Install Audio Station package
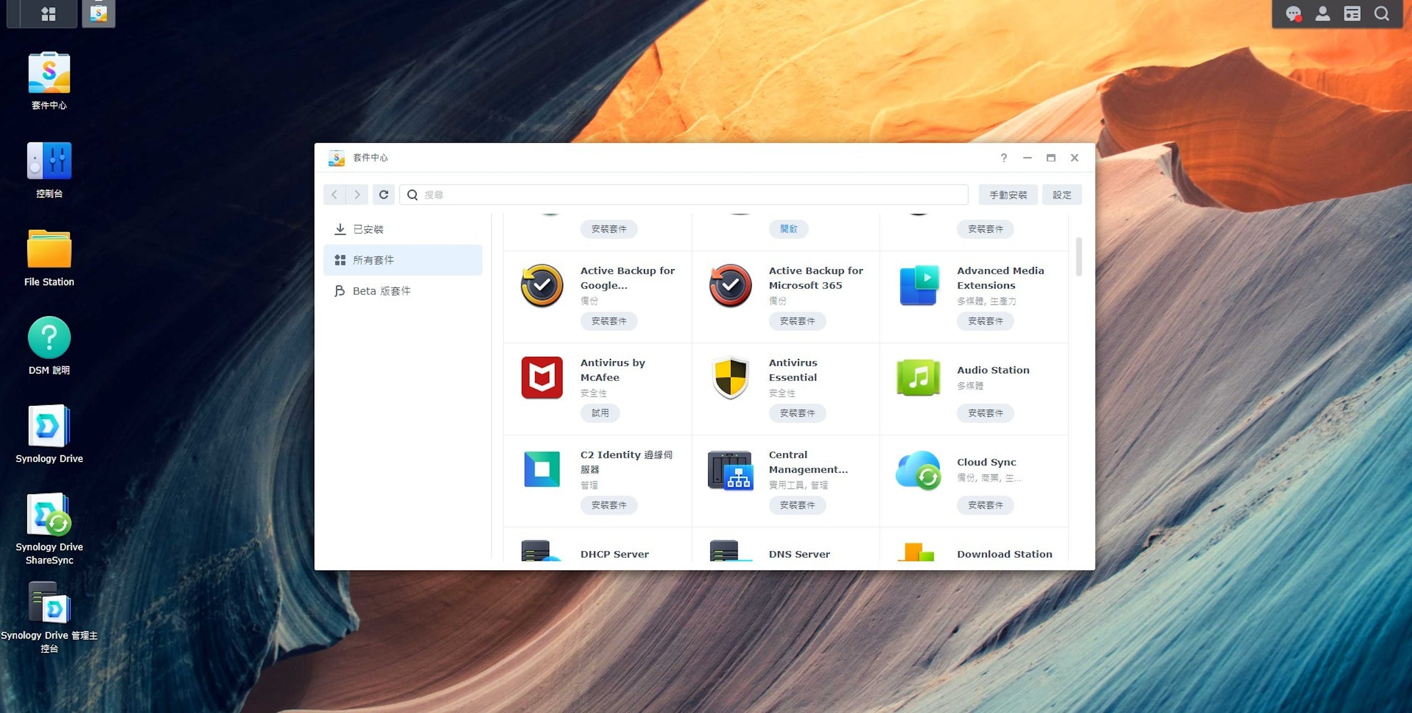 tap(986, 413)
